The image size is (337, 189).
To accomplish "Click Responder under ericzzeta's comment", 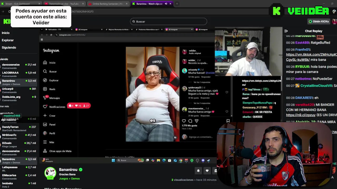I will click(x=206, y=77).
